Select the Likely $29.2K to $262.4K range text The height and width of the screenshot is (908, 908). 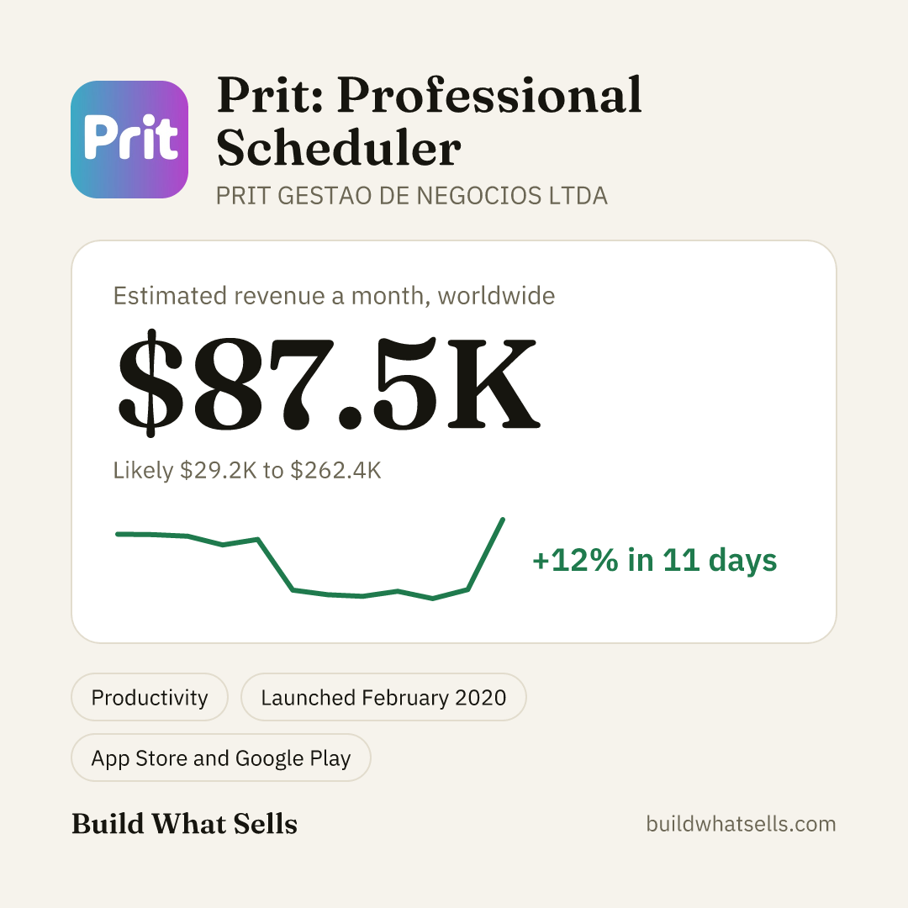coord(247,470)
